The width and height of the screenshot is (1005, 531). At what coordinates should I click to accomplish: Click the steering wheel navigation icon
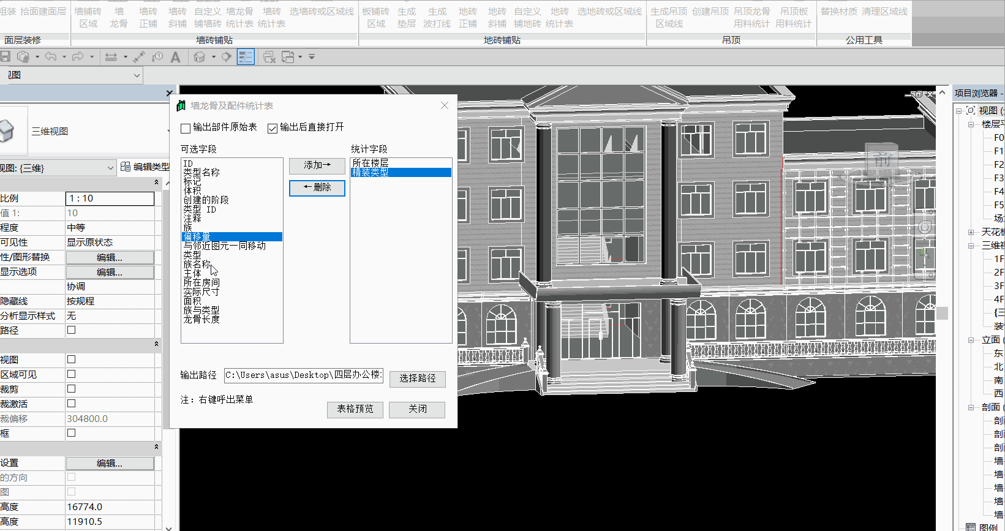(x=924, y=227)
